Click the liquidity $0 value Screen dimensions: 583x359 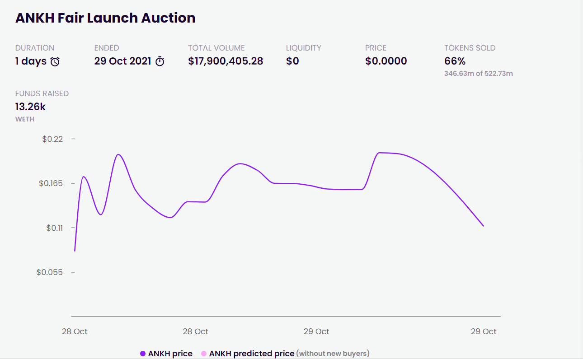292,61
